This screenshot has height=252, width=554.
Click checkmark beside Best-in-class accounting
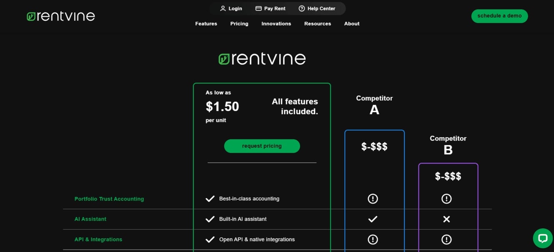[x=210, y=199]
